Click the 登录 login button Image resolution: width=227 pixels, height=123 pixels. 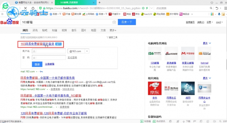(x=37, y=64)
